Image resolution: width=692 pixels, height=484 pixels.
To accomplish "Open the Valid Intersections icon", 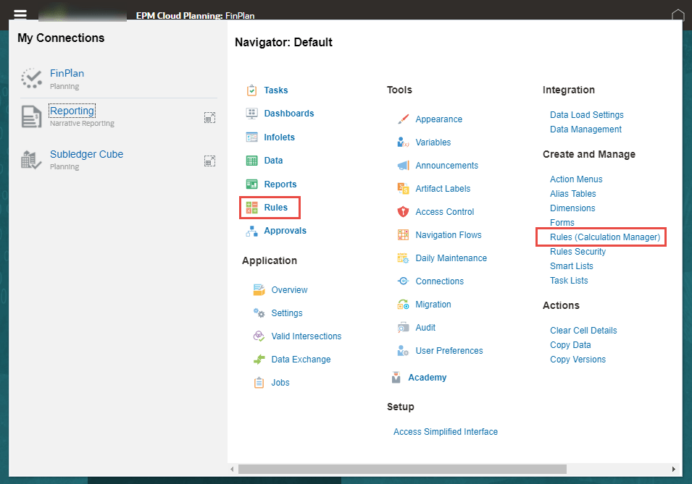I will tap(259, 336).
